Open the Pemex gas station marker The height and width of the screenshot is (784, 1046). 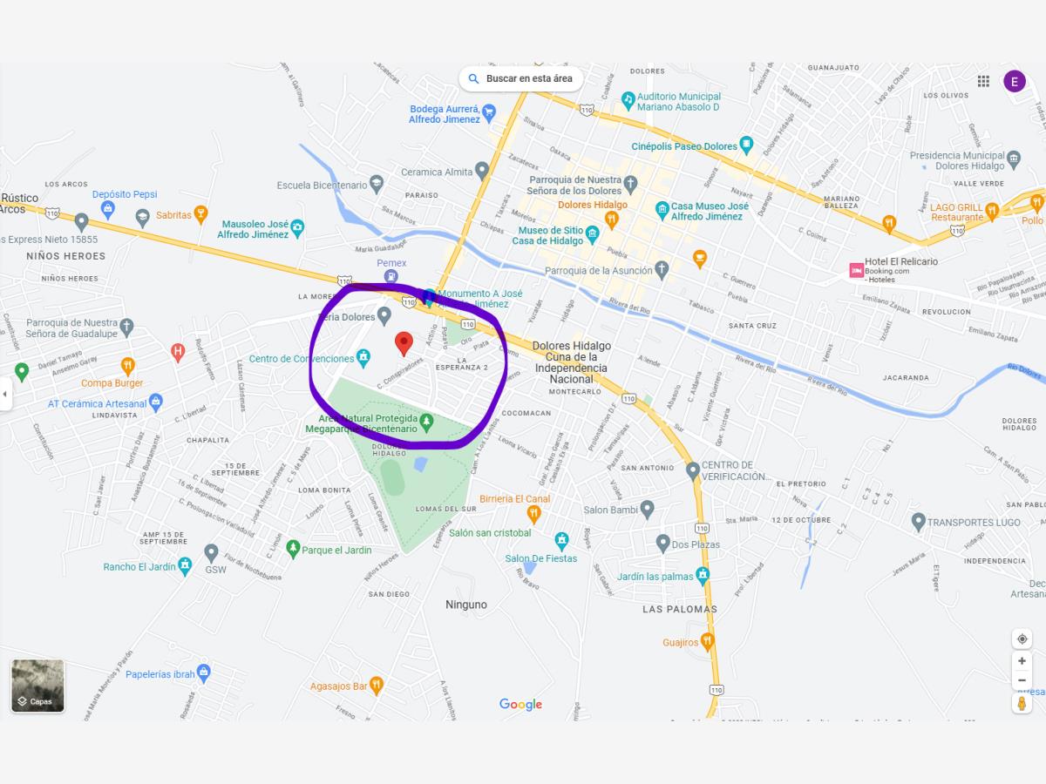tap(392, 276)
